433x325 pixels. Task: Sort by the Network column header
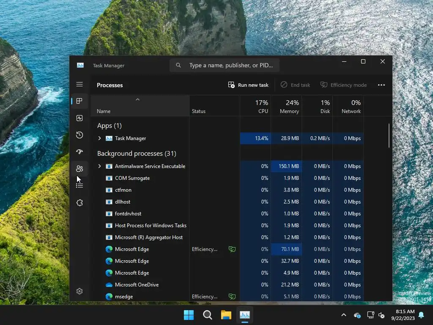pos(348,106)
